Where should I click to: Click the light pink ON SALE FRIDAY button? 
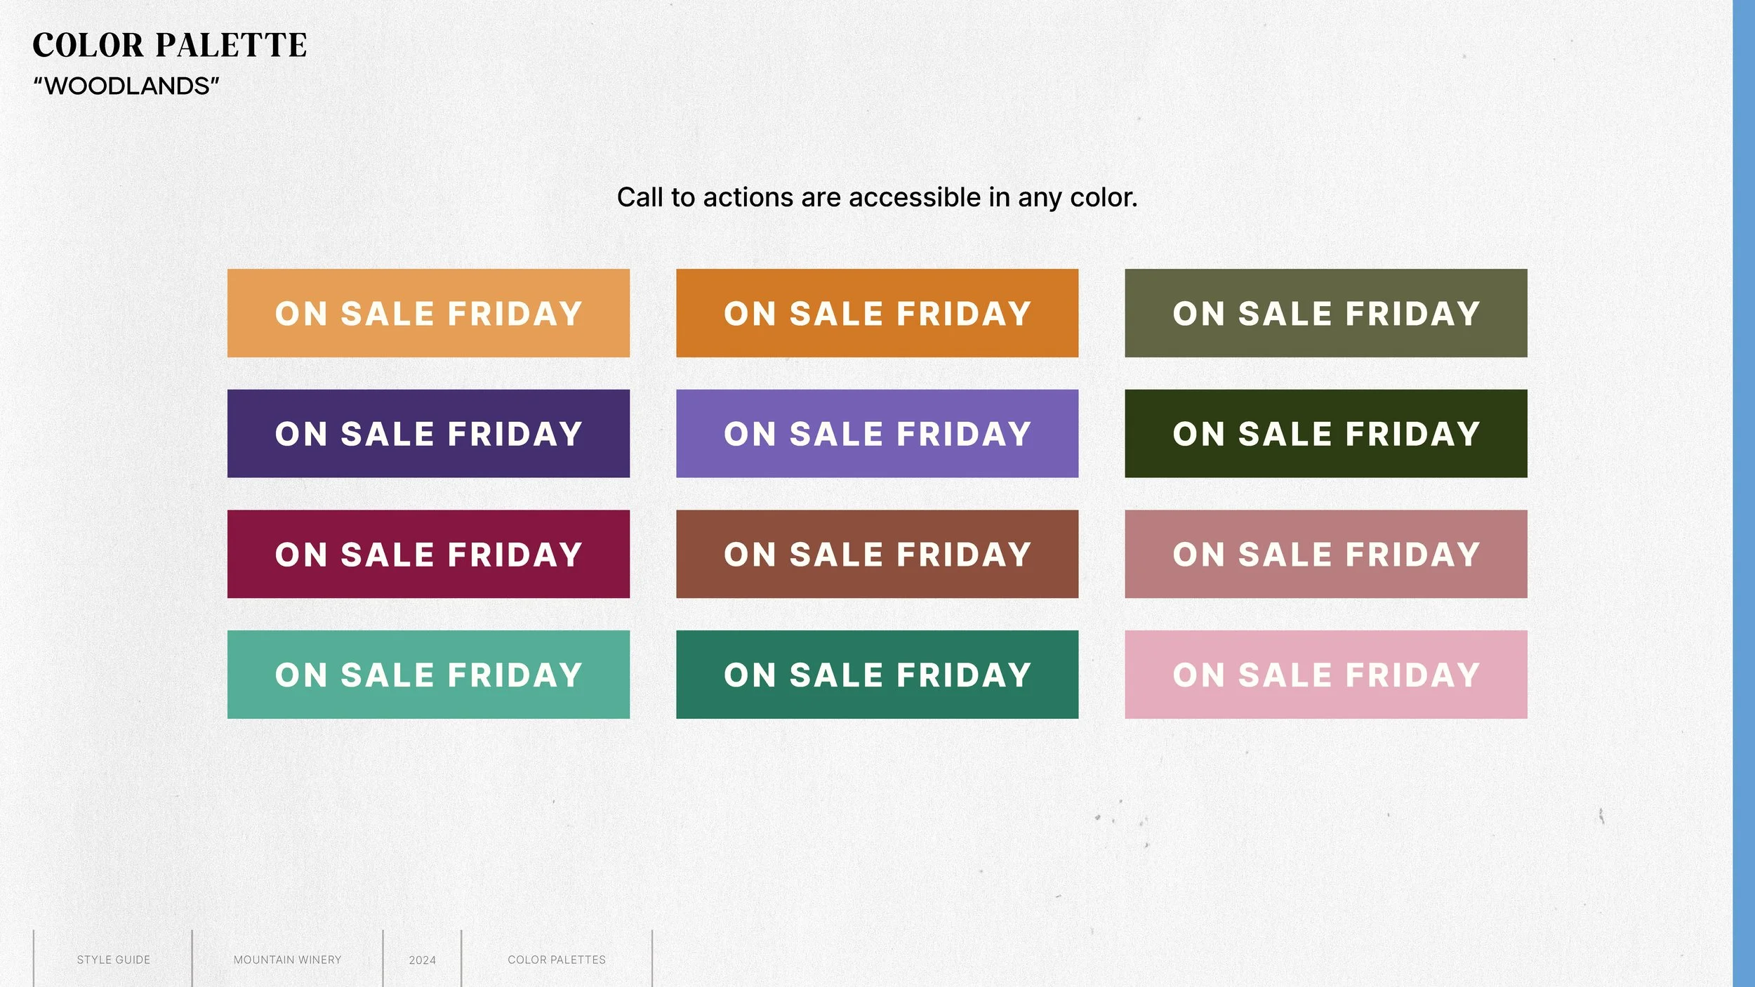(1325, 675)
